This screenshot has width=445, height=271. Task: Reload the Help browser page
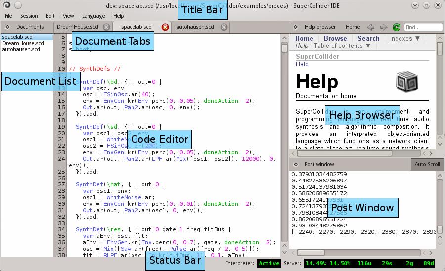click(x=396, y=27)
